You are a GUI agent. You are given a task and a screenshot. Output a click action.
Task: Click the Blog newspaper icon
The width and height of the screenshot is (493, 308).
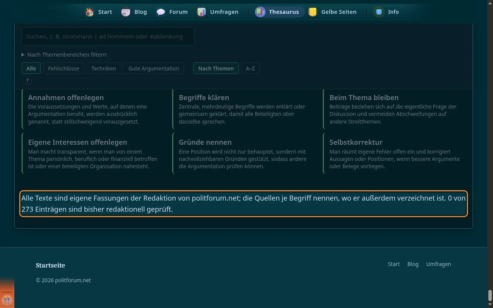pos(126,12)
